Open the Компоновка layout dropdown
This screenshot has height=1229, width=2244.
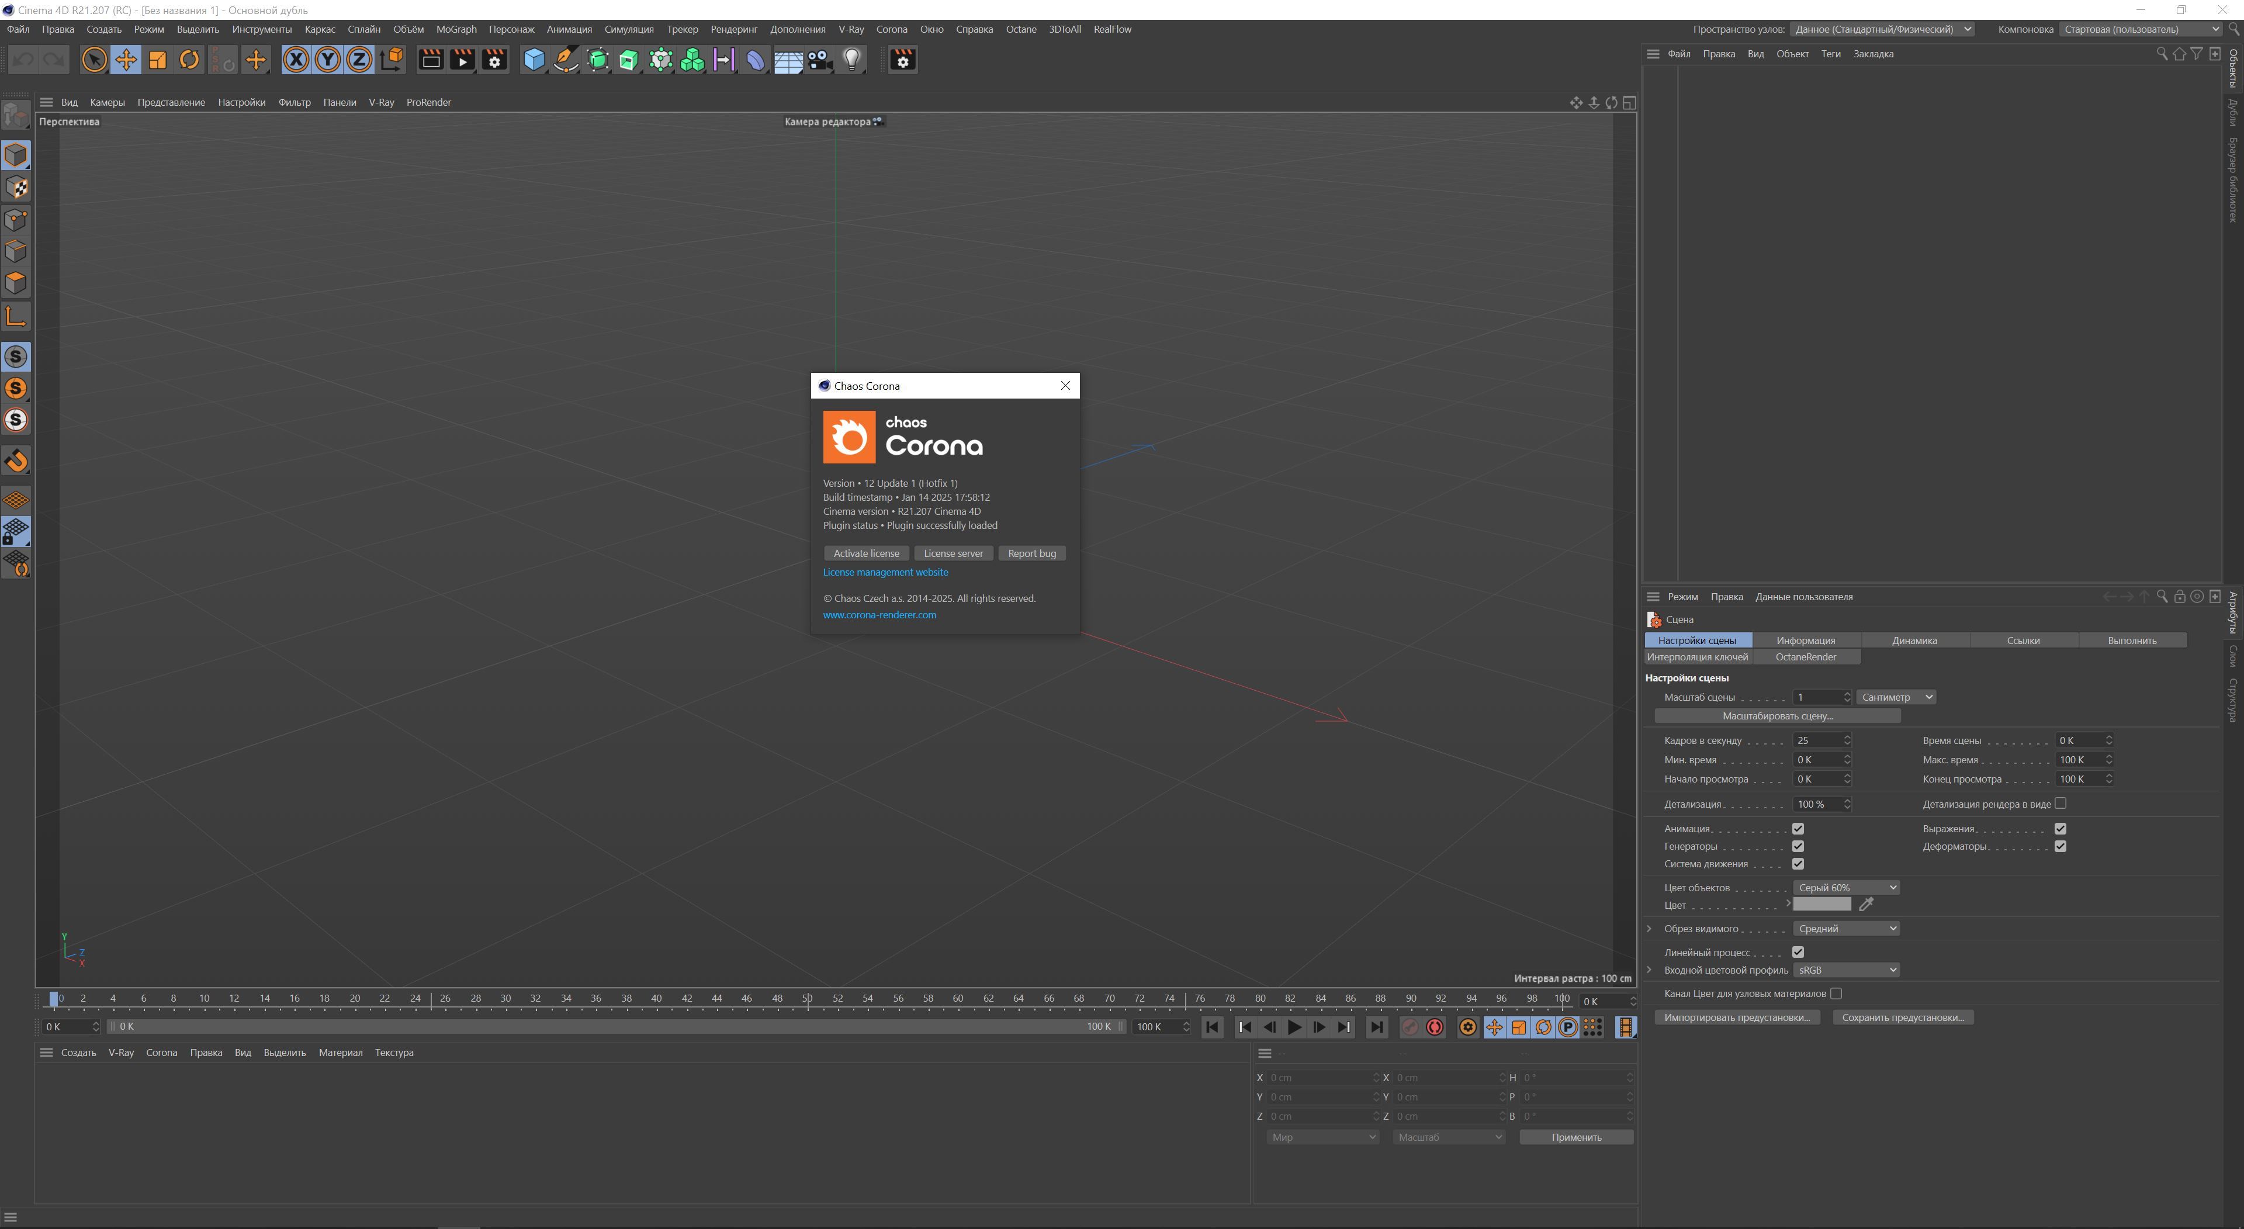click(x=2141, y=29)
